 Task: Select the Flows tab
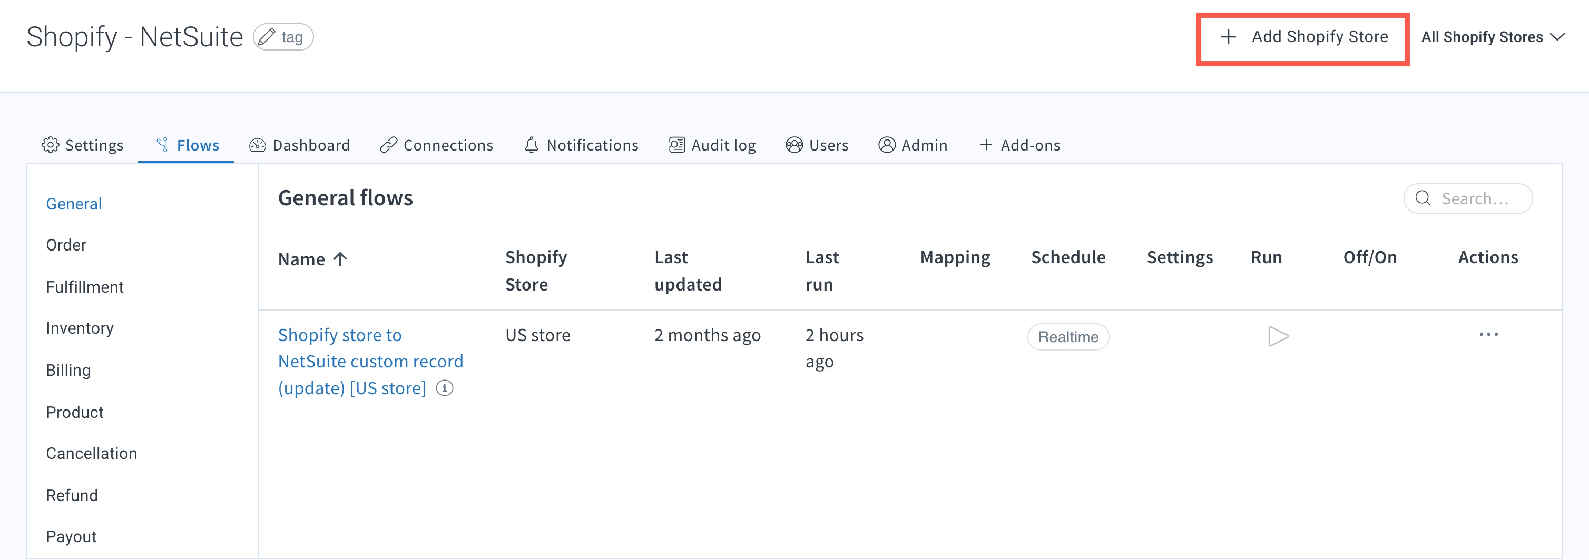187,145
